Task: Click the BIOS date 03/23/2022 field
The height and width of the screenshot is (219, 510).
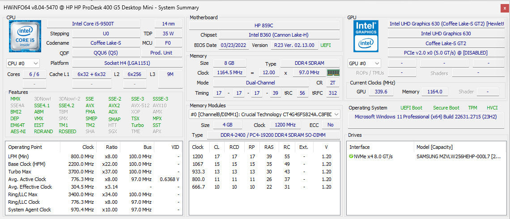Action: point(234,45)
